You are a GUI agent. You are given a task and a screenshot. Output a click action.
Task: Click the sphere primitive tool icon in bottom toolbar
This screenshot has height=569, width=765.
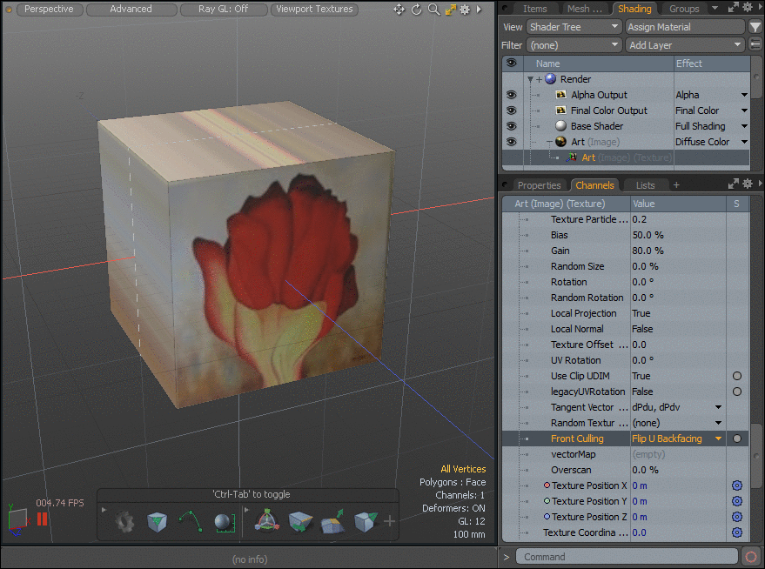point(223,522)
